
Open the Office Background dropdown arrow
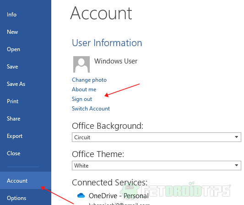[236, 137]
